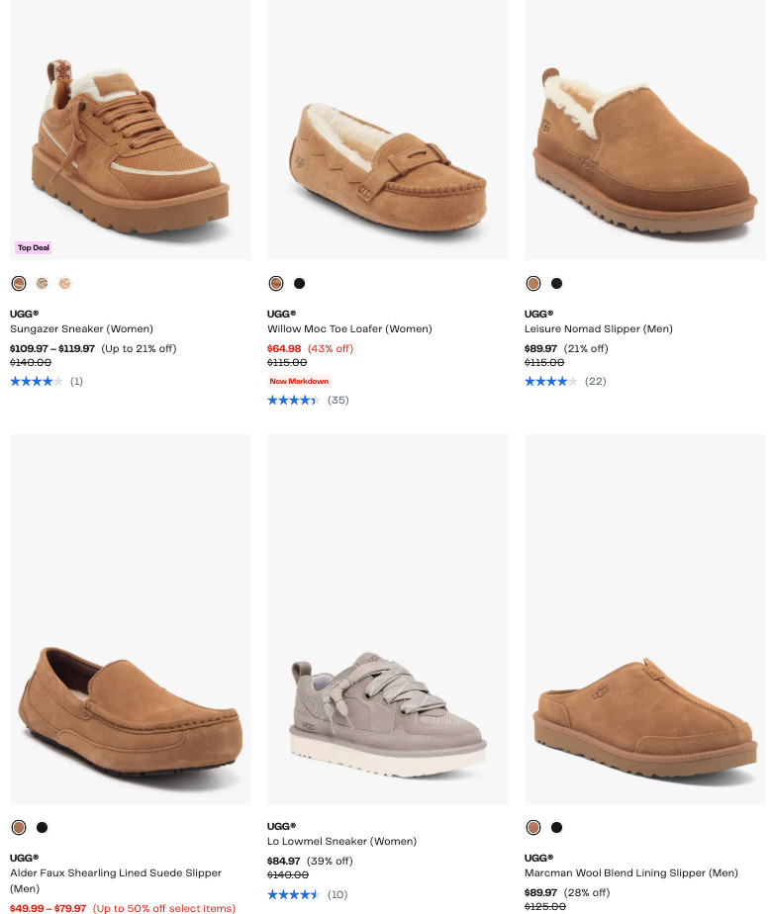View star rating for Lo Lowmel Sneaker
This screenshot has width=772, height=914.
294,895
